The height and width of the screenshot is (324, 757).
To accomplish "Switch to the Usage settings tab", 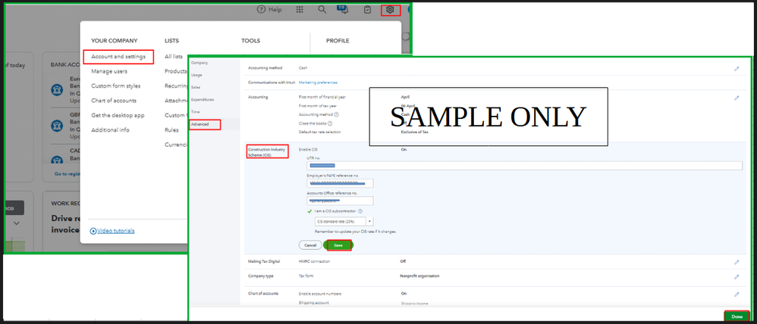I will 196,75.
